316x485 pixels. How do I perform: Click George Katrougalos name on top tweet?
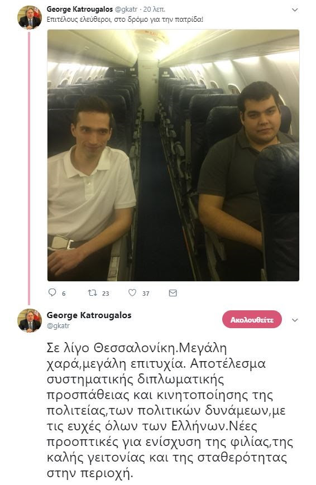79,9
